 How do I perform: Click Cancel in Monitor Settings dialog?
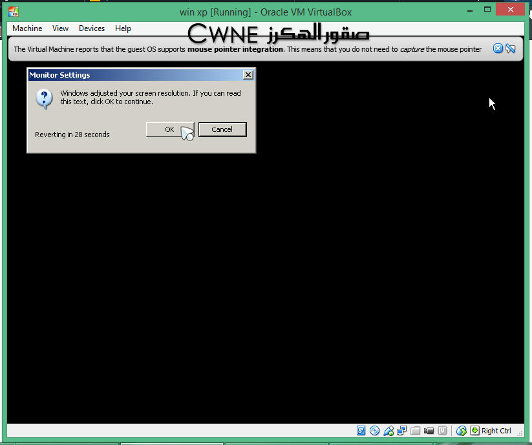(x=222, y=129)
